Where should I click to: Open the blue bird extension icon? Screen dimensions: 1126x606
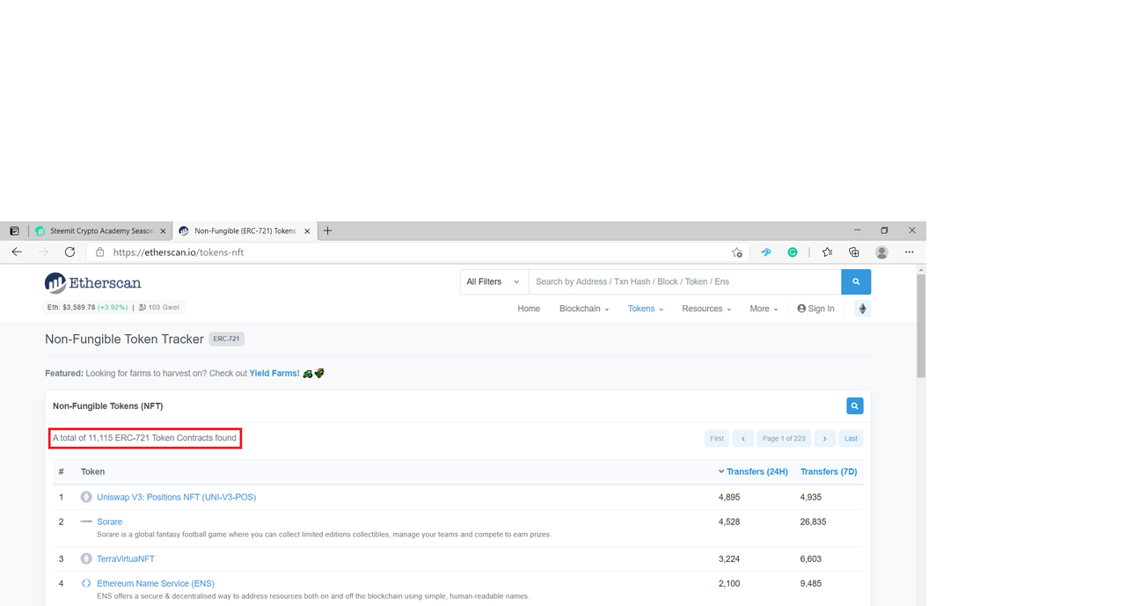click(766, 252)
